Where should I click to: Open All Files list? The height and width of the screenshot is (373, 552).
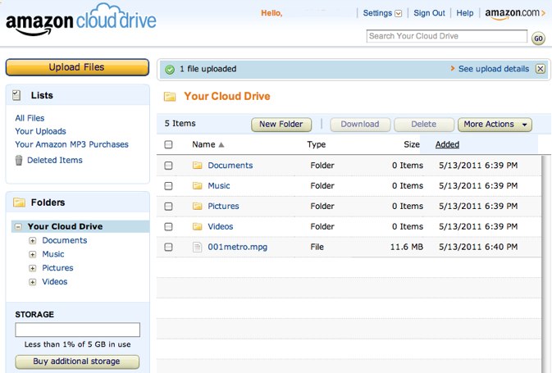30,118
